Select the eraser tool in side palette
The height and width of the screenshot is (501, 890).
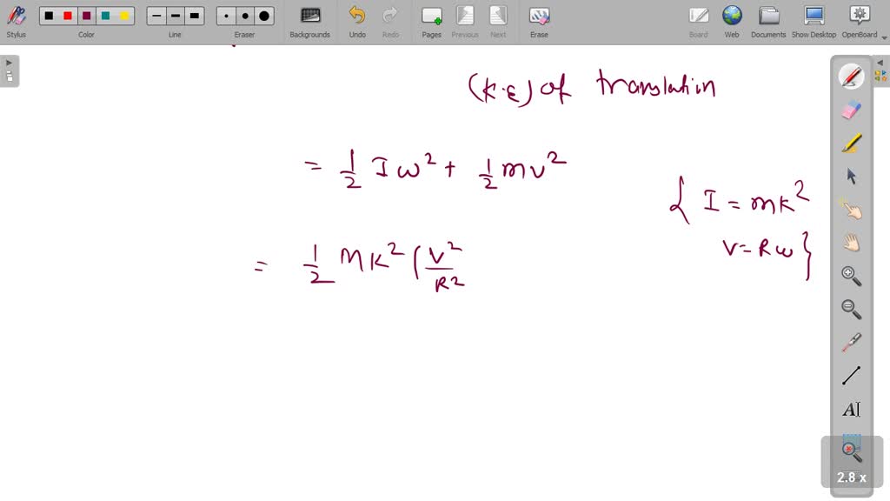(x=851, y=110)
